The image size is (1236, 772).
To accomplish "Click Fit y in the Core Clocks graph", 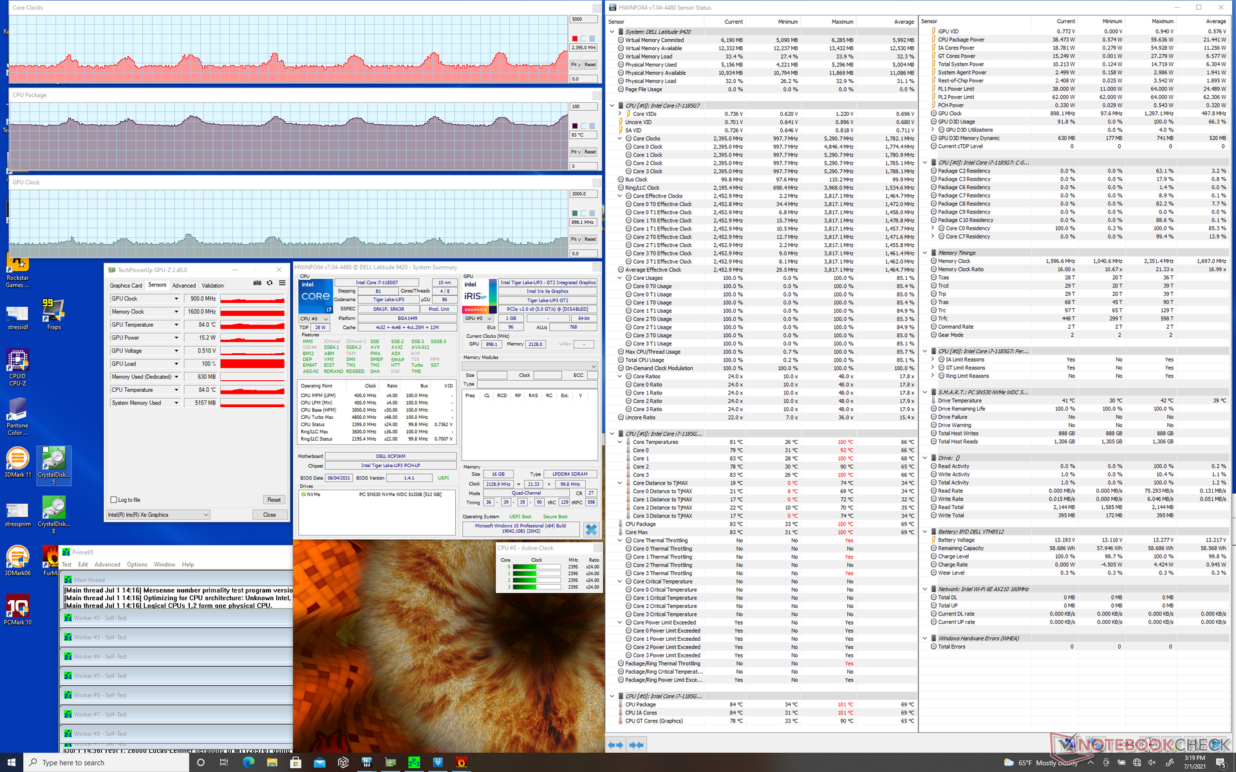I will coord(576,64).
